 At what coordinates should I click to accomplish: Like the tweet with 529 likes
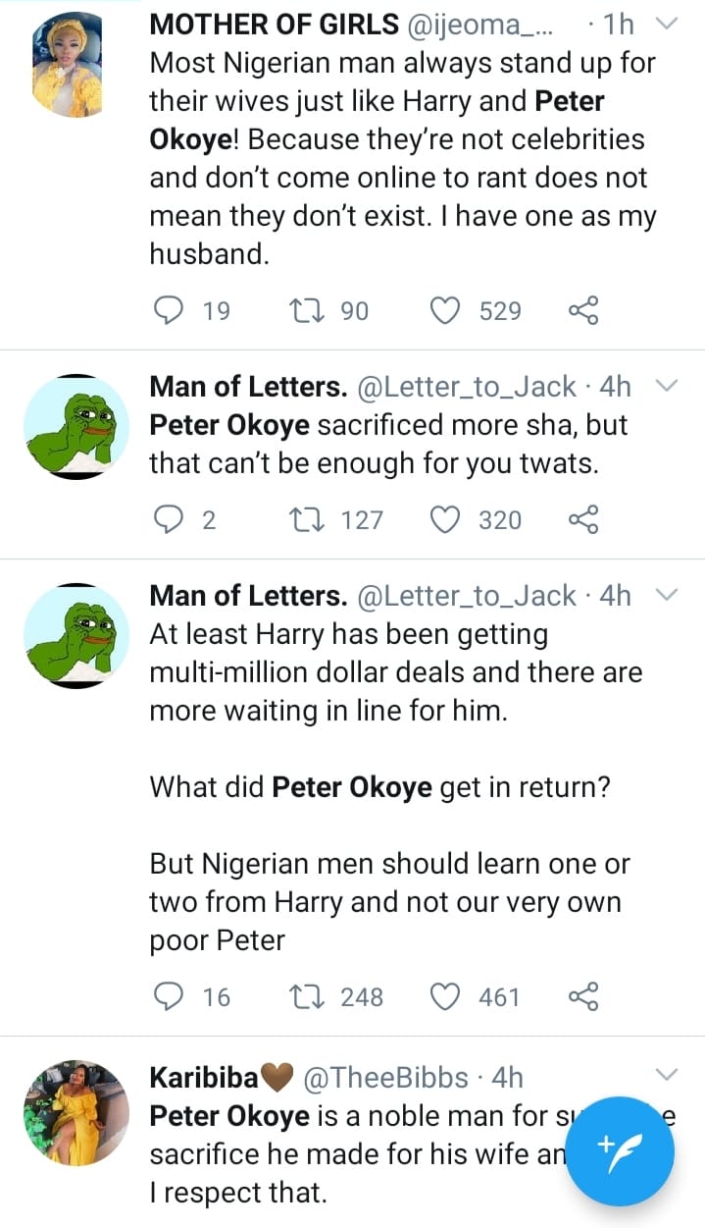pos(446,311)
